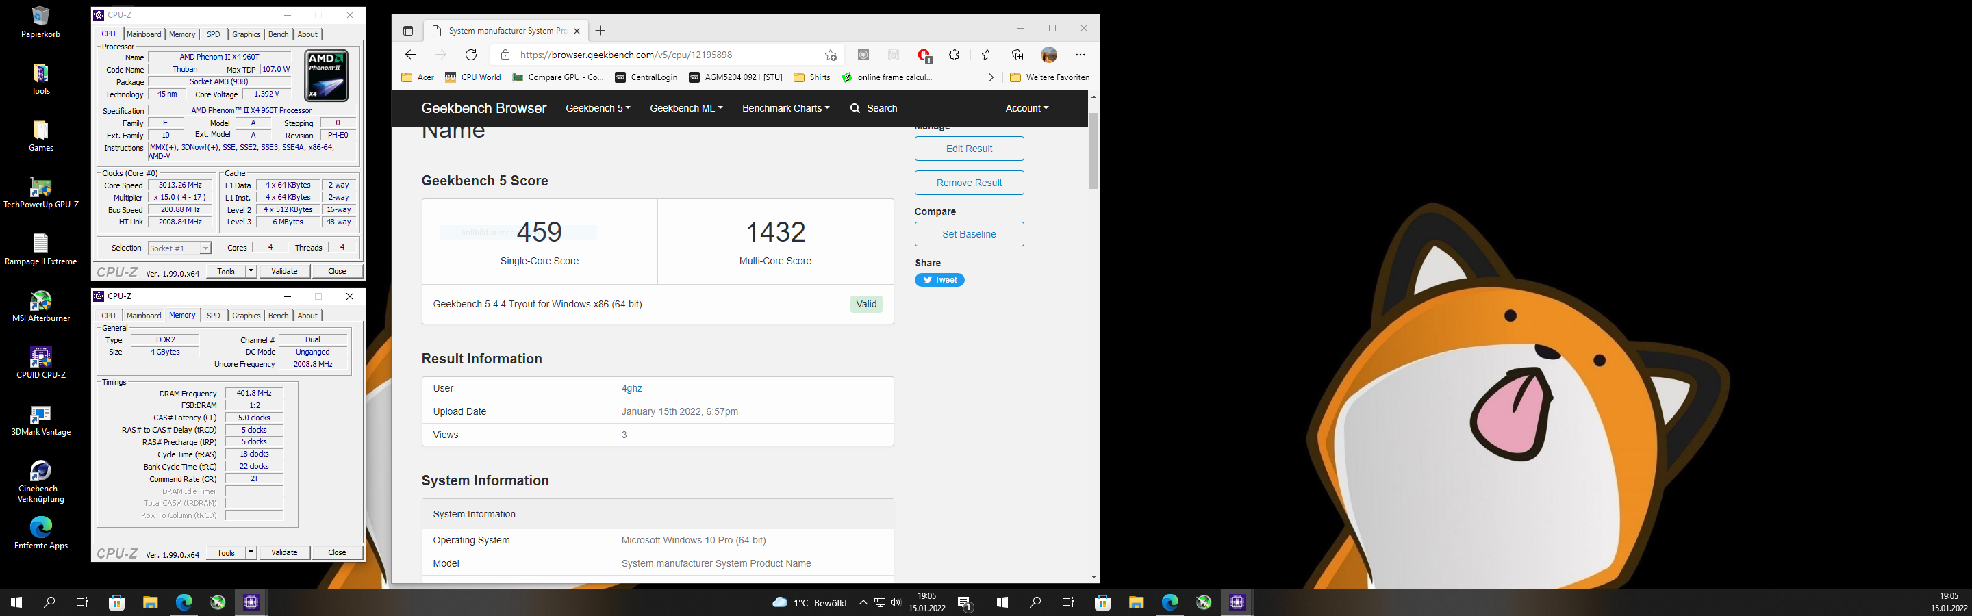
Task: Open the Papierkorb recycle bin desktop icon
Action: point(40,21)
